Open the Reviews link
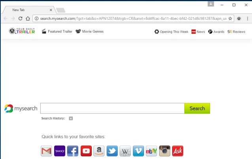 point(236,32)
